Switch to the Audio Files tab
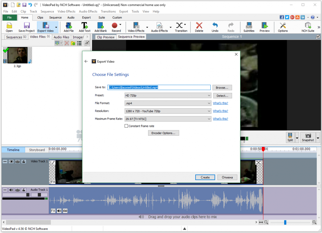 [61, 37]
